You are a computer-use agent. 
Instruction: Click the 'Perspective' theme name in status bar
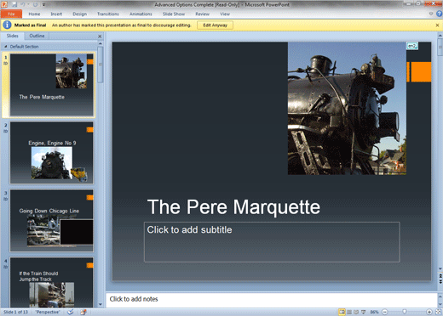tap(48, 312)
